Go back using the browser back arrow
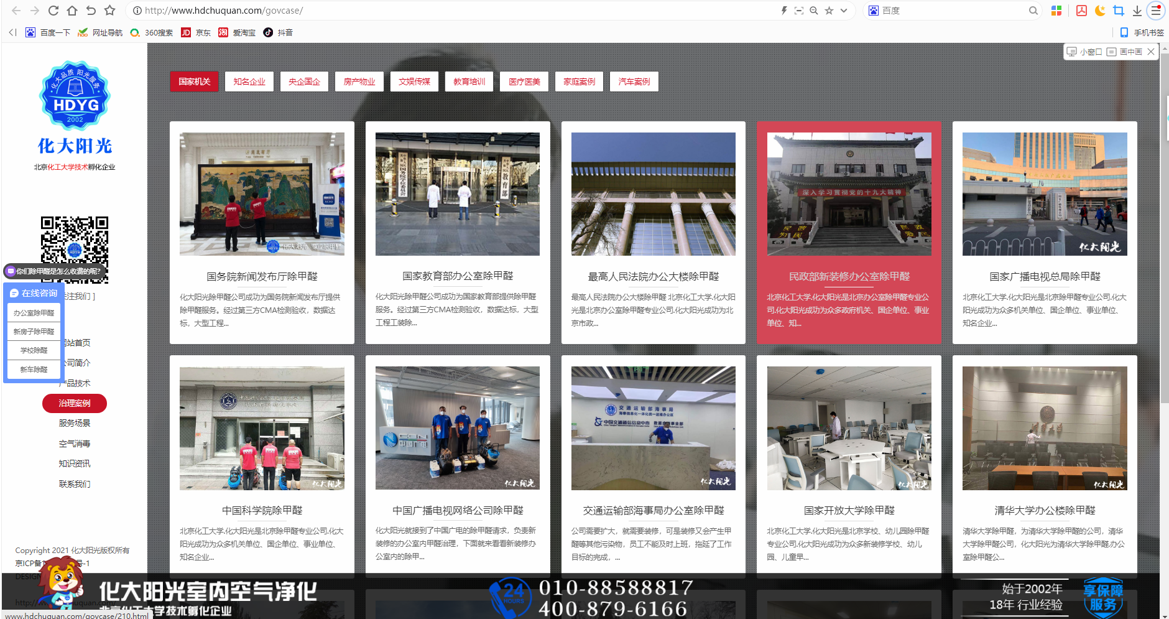This screenshot has height=619, width=1169. tap(16, 11)
